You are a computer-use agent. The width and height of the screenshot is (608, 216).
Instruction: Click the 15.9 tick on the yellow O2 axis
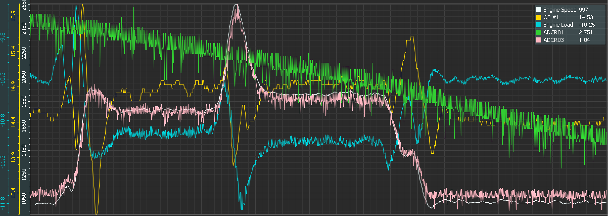13,15
